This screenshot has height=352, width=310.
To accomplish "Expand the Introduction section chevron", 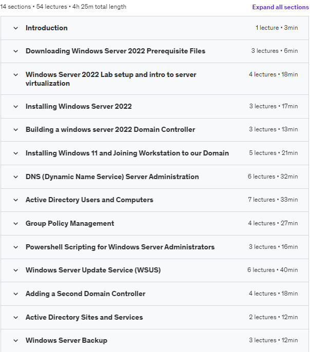I will pyautogui.click(x=16, y=28).
